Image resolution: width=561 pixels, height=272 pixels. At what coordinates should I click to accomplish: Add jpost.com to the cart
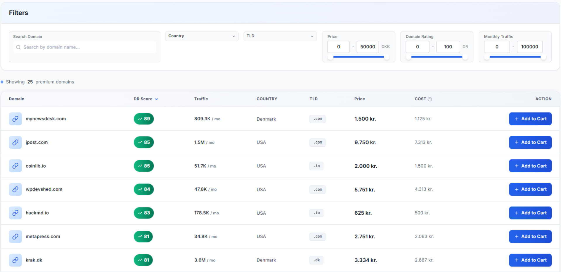(530, 142)
